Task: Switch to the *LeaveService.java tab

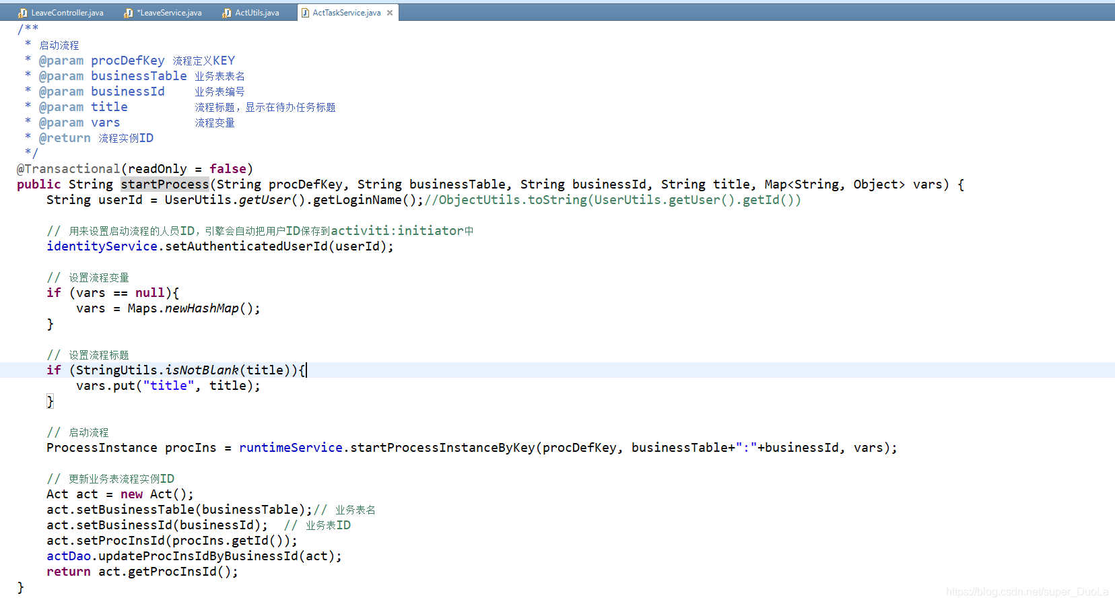Action: coord(163,13)
